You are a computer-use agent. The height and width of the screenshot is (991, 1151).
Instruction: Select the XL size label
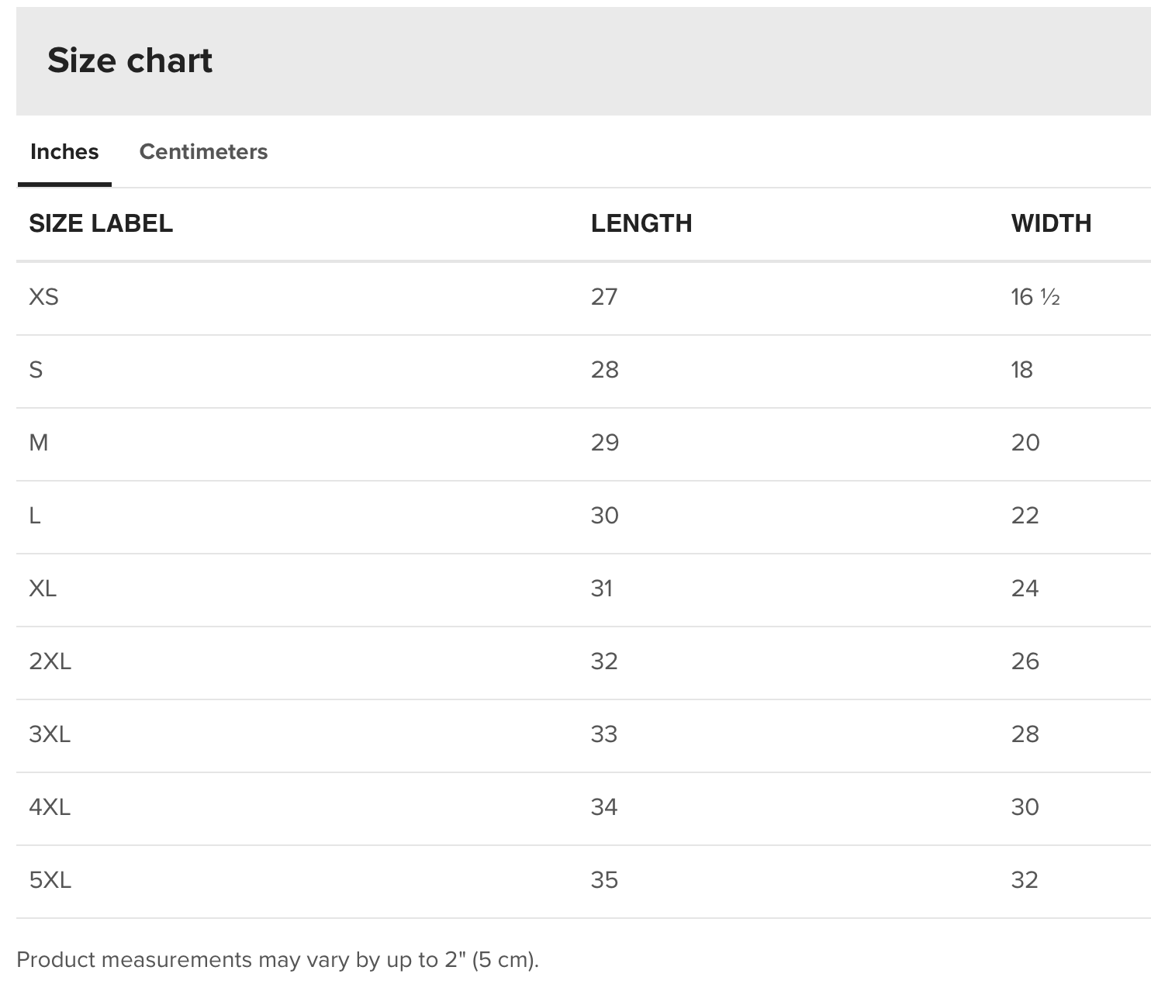coord(43,588)
